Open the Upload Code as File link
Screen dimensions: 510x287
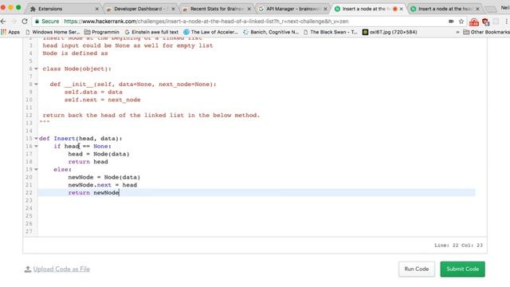[61, 269]
